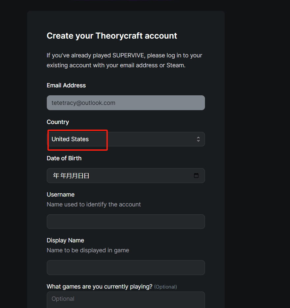Focus the month segment of the birth date
Viewport: 290px width, 308px height.
(72, 176)
